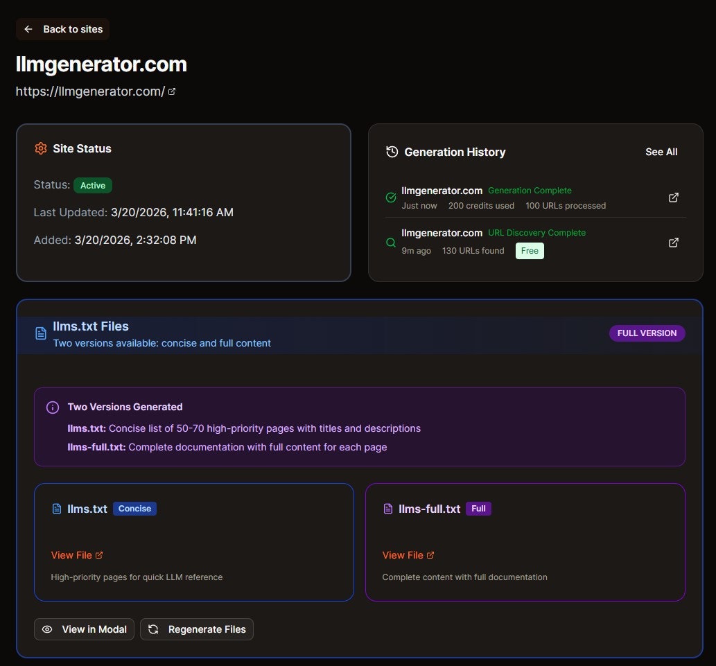Toggle the eye icon on View in Modal

[47, 629]
